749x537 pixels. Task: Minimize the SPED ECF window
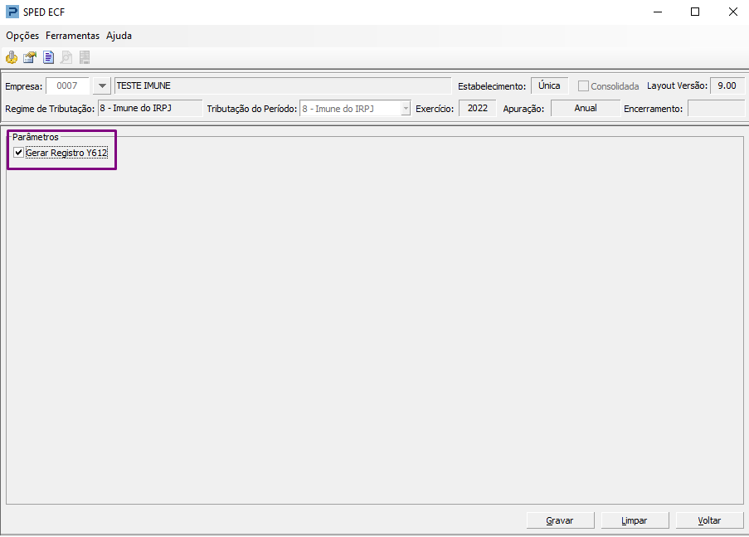tap(658, 12)
